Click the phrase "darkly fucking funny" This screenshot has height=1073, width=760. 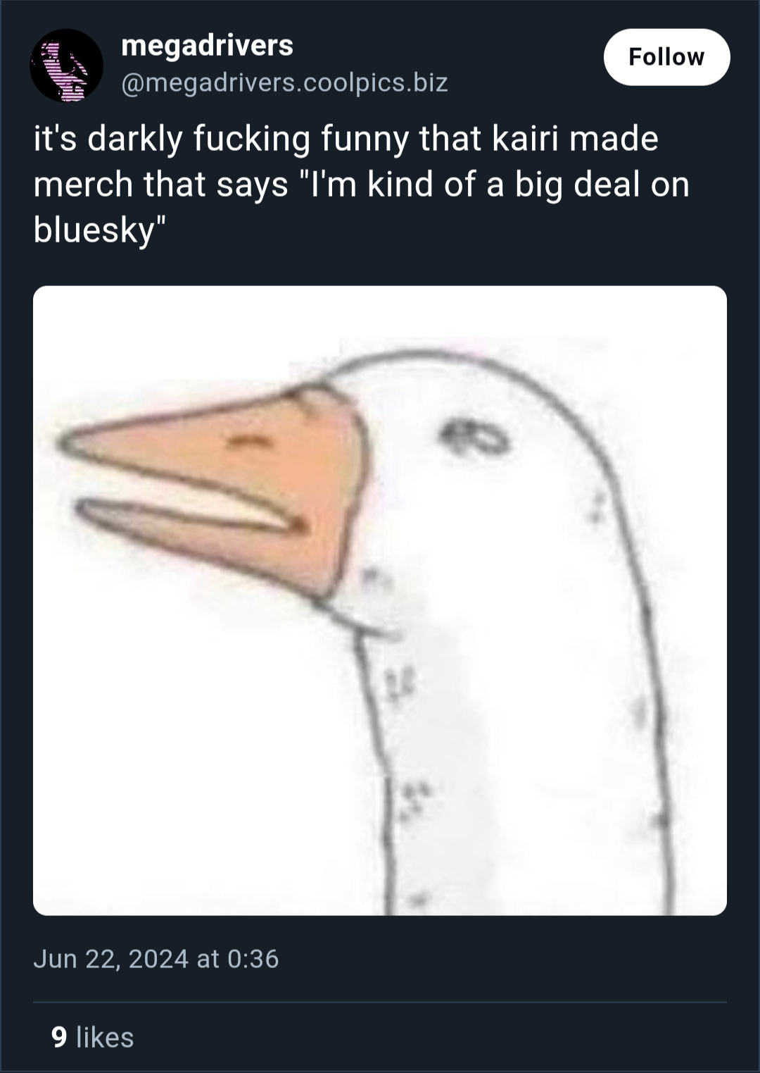tap(248, 139)
